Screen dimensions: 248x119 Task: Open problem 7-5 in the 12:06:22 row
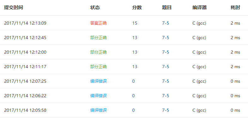[166, 96]
